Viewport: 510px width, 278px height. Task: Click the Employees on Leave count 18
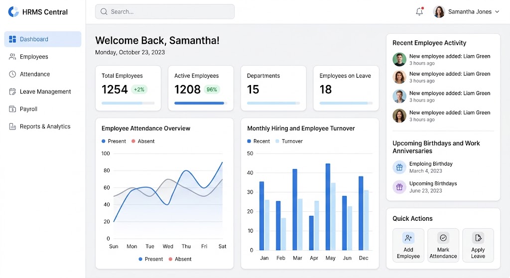tap(326, 90)
